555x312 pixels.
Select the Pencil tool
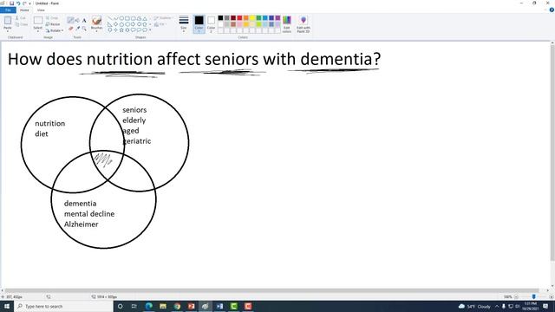coord(71,20)
